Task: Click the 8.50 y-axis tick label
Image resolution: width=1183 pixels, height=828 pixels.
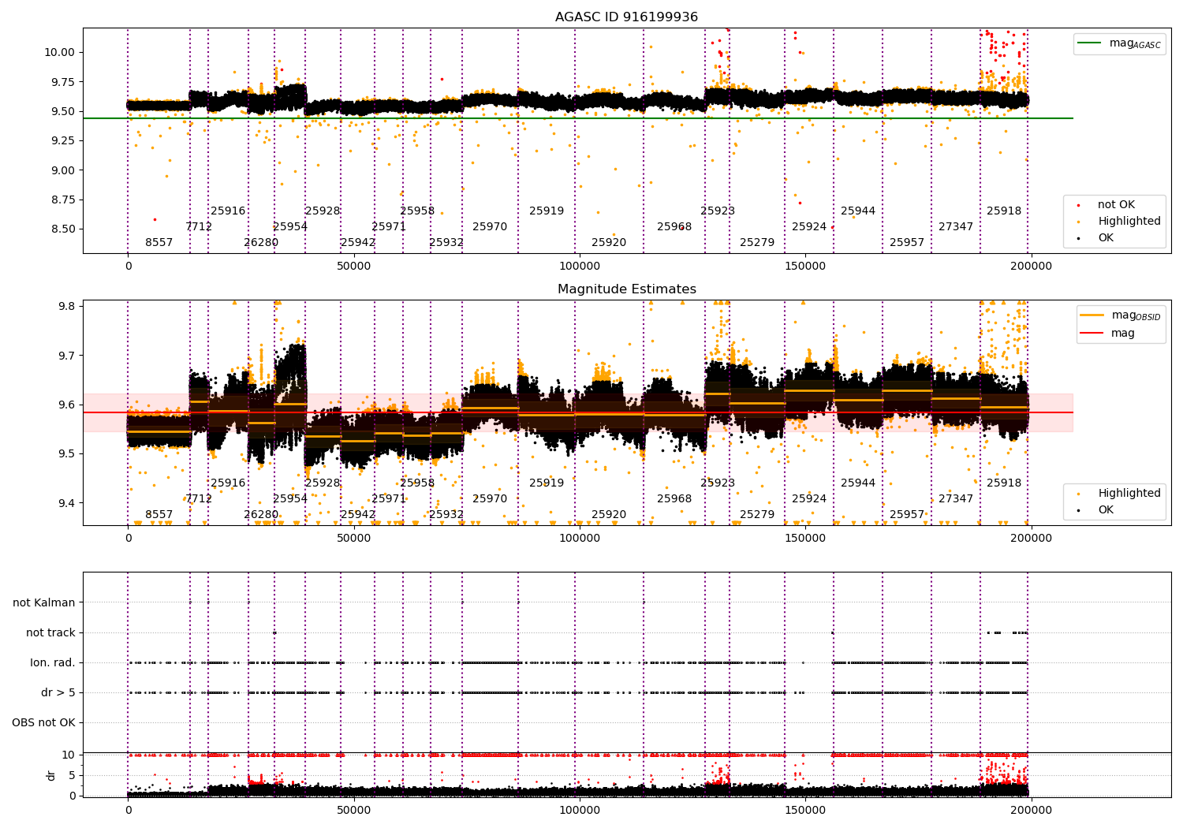Action: 62,229
